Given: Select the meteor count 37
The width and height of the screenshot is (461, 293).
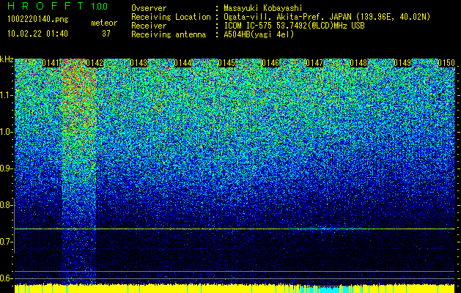Looking at the screenshot, I should pyautogui.click(x=106, y=34).
